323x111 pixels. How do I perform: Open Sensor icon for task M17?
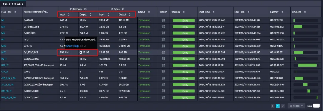pos(163,52)
